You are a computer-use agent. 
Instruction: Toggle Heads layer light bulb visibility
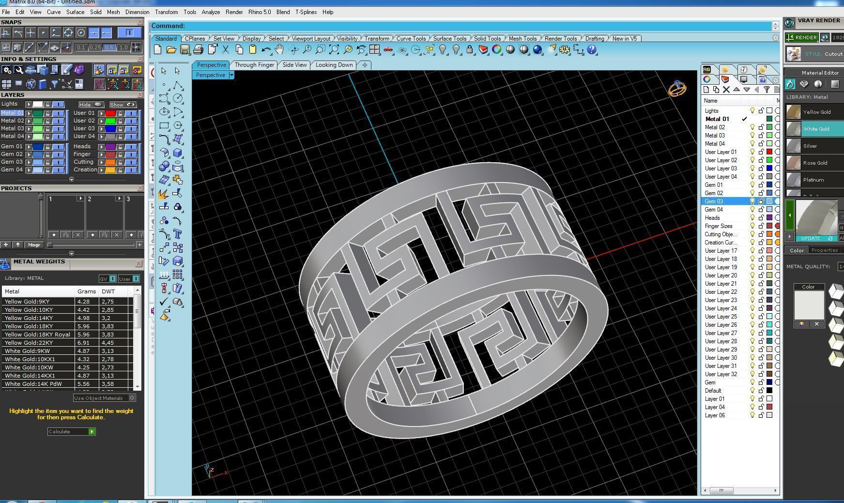click(x=752, y=218)
